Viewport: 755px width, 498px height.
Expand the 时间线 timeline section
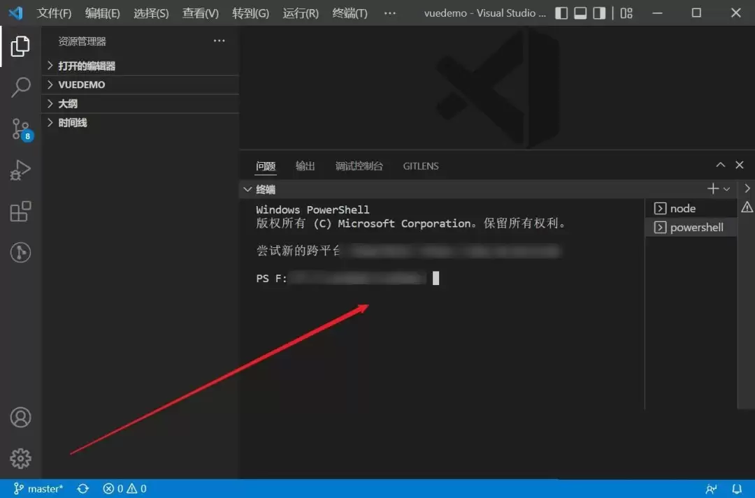140,123
